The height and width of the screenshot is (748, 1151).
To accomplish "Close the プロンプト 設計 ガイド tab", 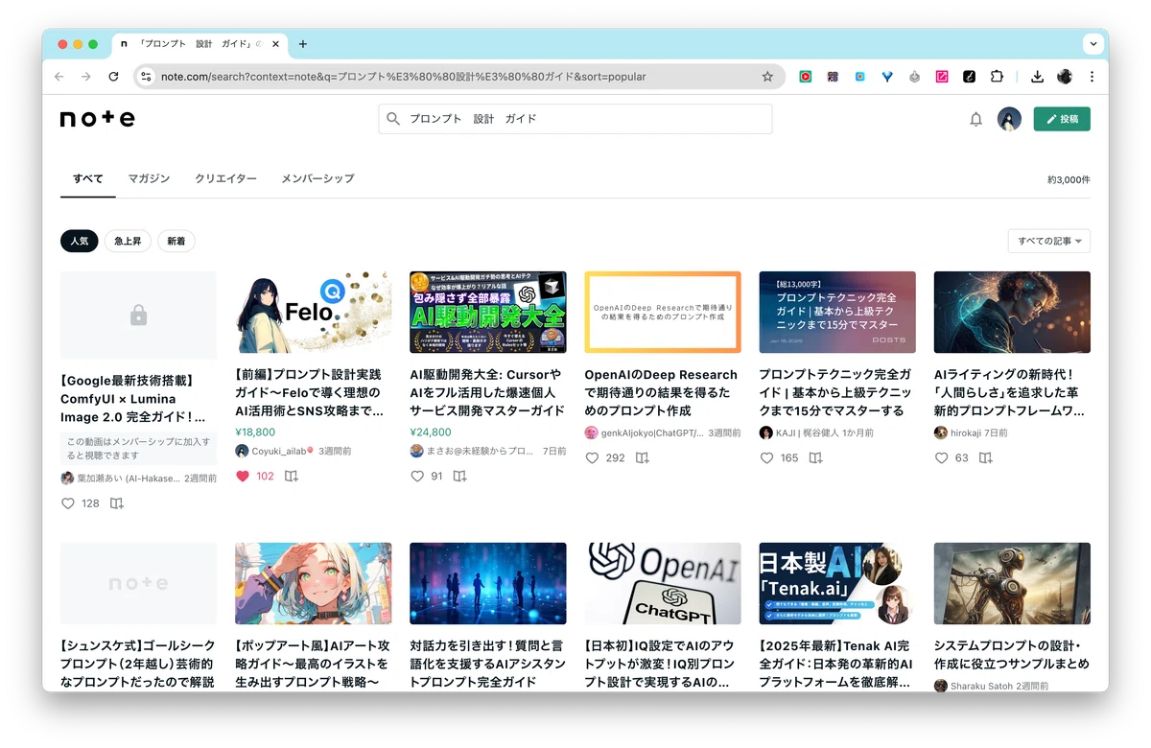I will pyautogui.click(x=276, y=44).
